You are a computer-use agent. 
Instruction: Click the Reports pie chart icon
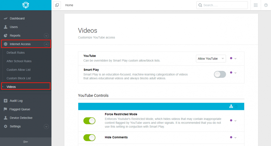pos(5,35)
